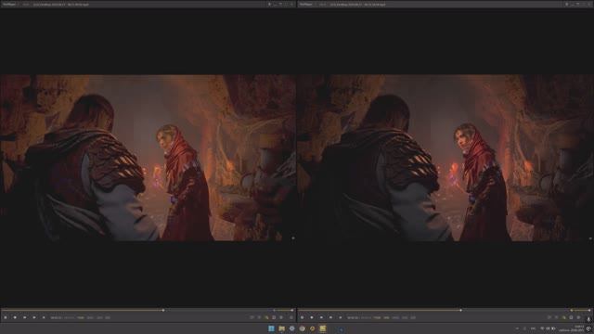594x334 pixels.
Task: Go to next file in the left player
Action: click(34, 317)
